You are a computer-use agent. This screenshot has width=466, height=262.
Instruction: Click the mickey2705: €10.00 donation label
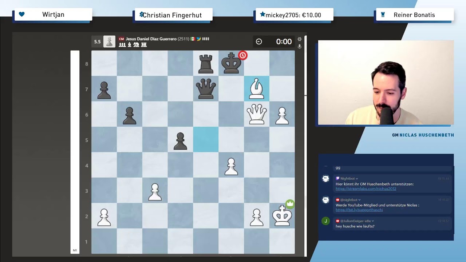click(x=293, y=15)
